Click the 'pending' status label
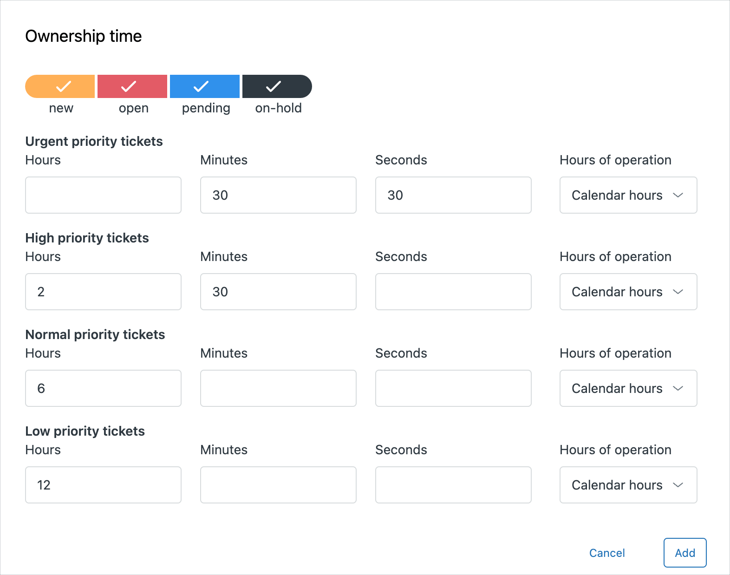Screen dimensions: 730x575 (206, 109)
